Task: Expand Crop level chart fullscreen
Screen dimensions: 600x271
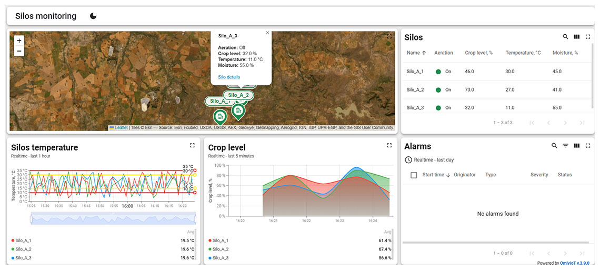Action: (x=389, y=146)
